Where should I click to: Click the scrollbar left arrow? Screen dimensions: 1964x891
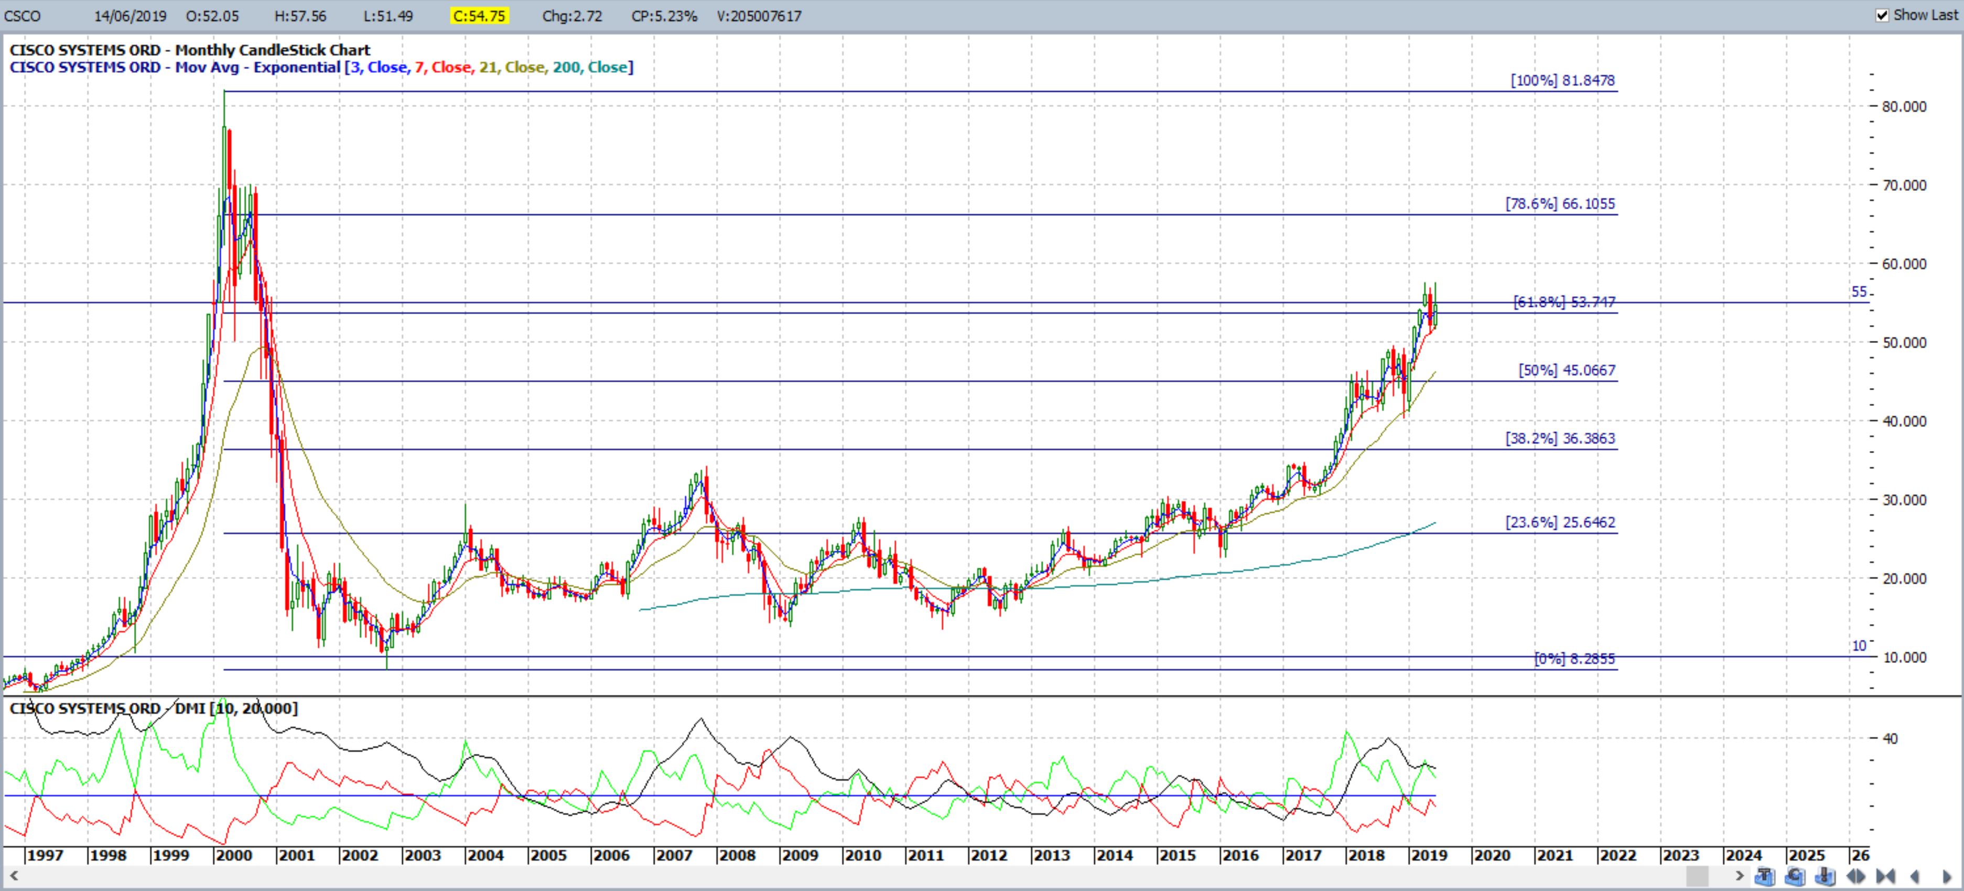(x=13, y=876)
